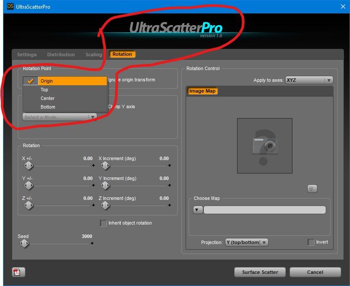Click the Z +/- slider handle

pos(29,206)
